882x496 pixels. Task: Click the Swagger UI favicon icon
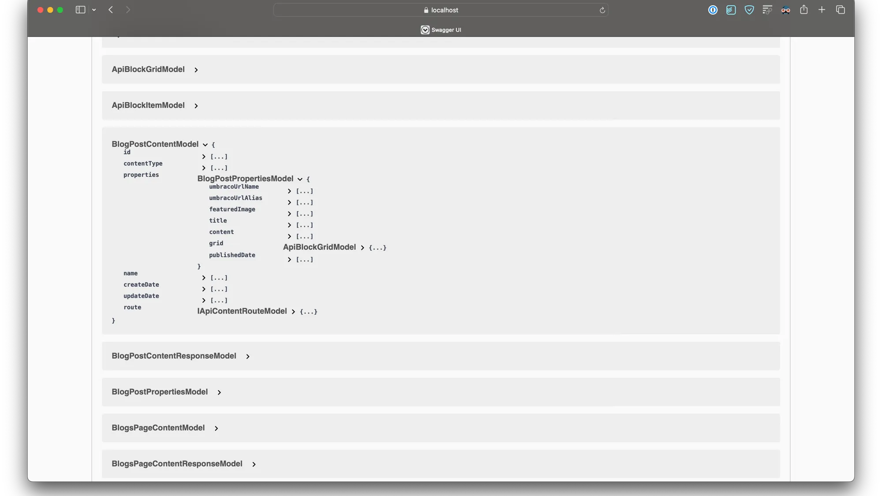pos(425,30)
